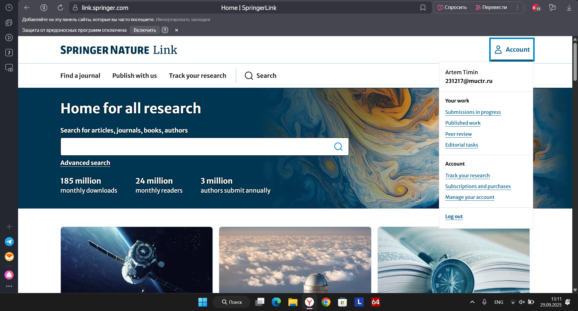Screen dimensions: 578x311
Task: Click the browser reload page icon
Action: [x=60, y=8]
